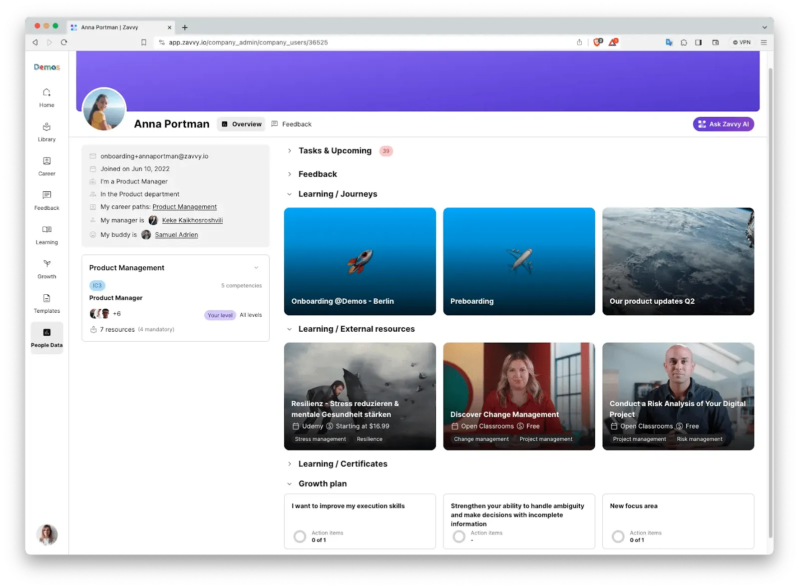Open Growth in the sidebar

(46, 269)
